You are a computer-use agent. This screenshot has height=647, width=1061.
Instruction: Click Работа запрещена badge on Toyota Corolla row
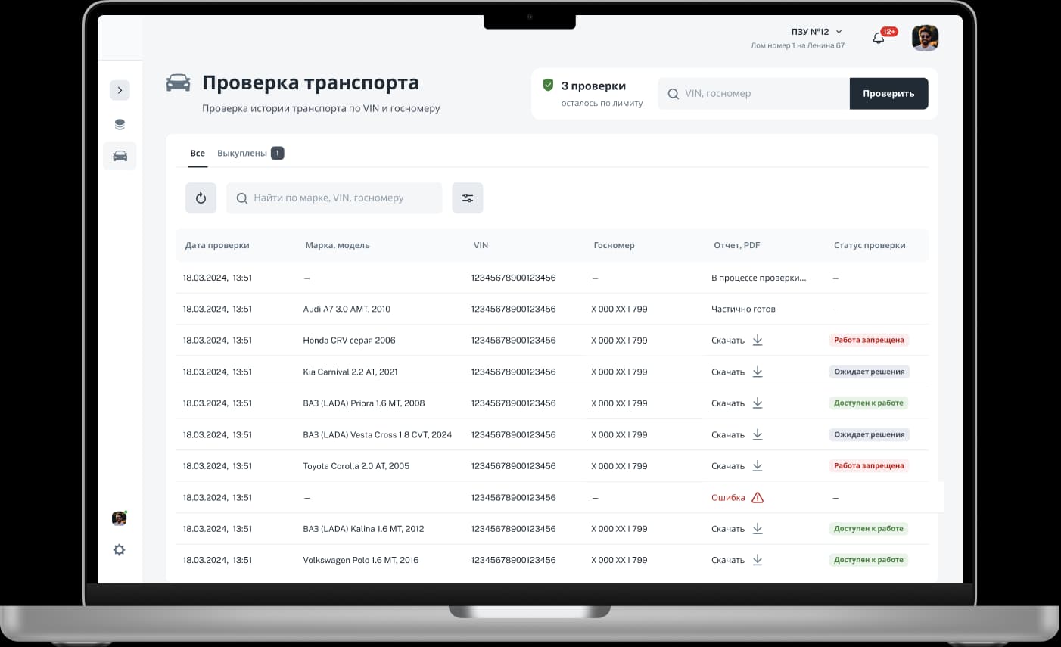(869, 466)
